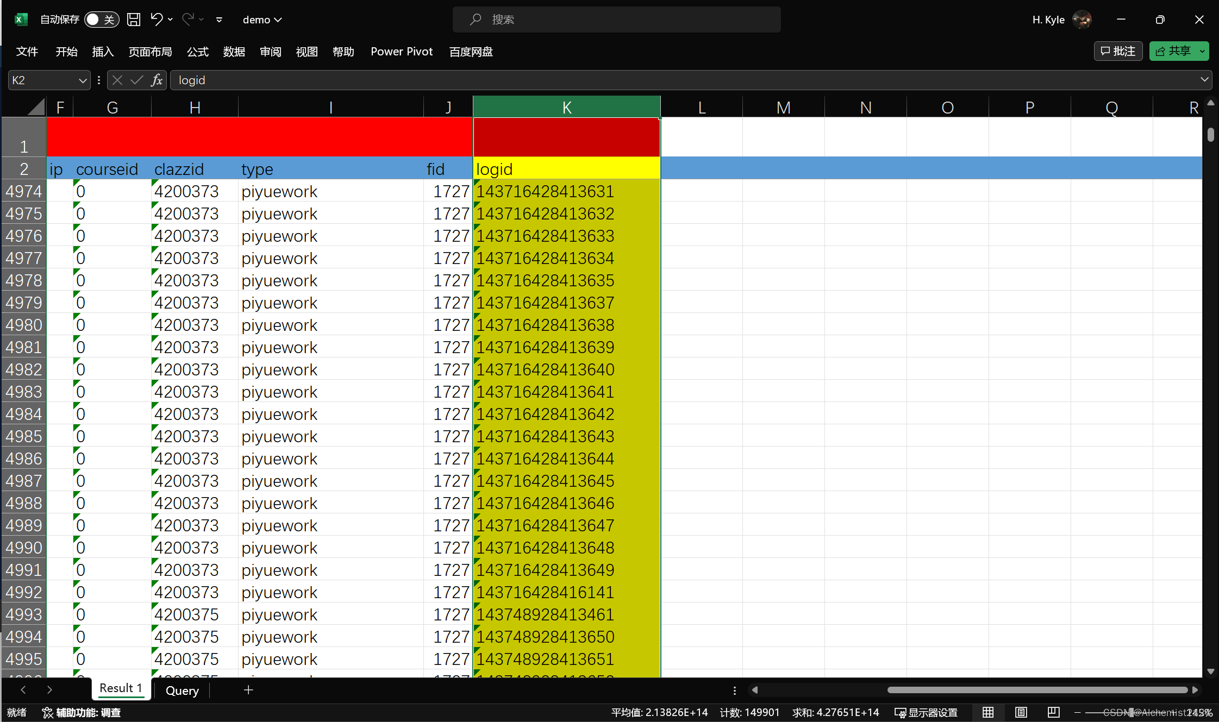Switch to the 数据 ribbon tab
1219x722 pixels.
(x=234, y=52)
